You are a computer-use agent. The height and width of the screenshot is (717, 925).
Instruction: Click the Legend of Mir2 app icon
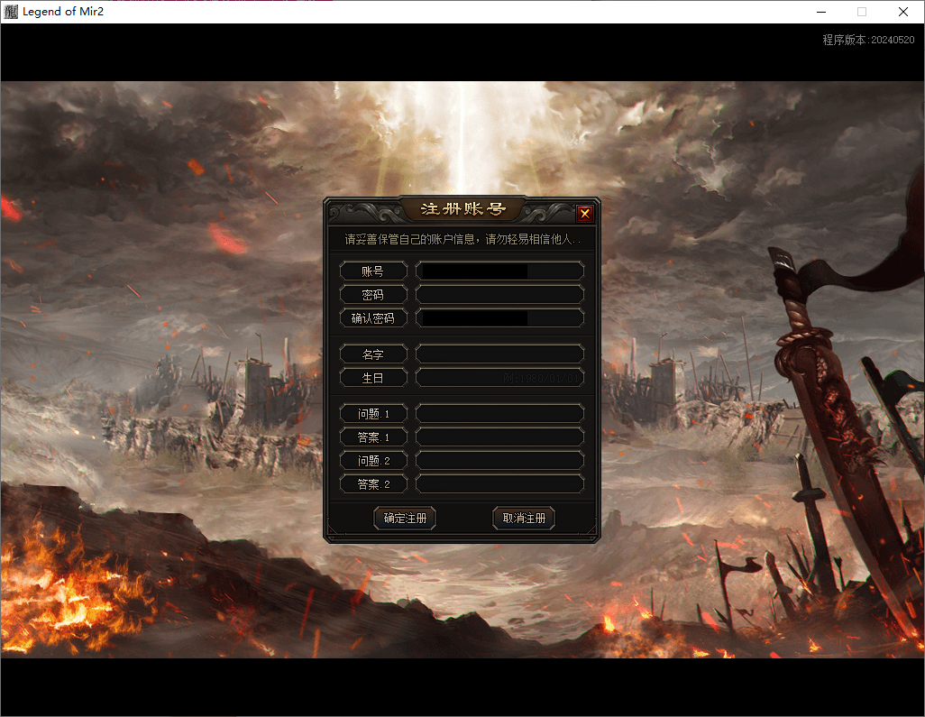11,11
